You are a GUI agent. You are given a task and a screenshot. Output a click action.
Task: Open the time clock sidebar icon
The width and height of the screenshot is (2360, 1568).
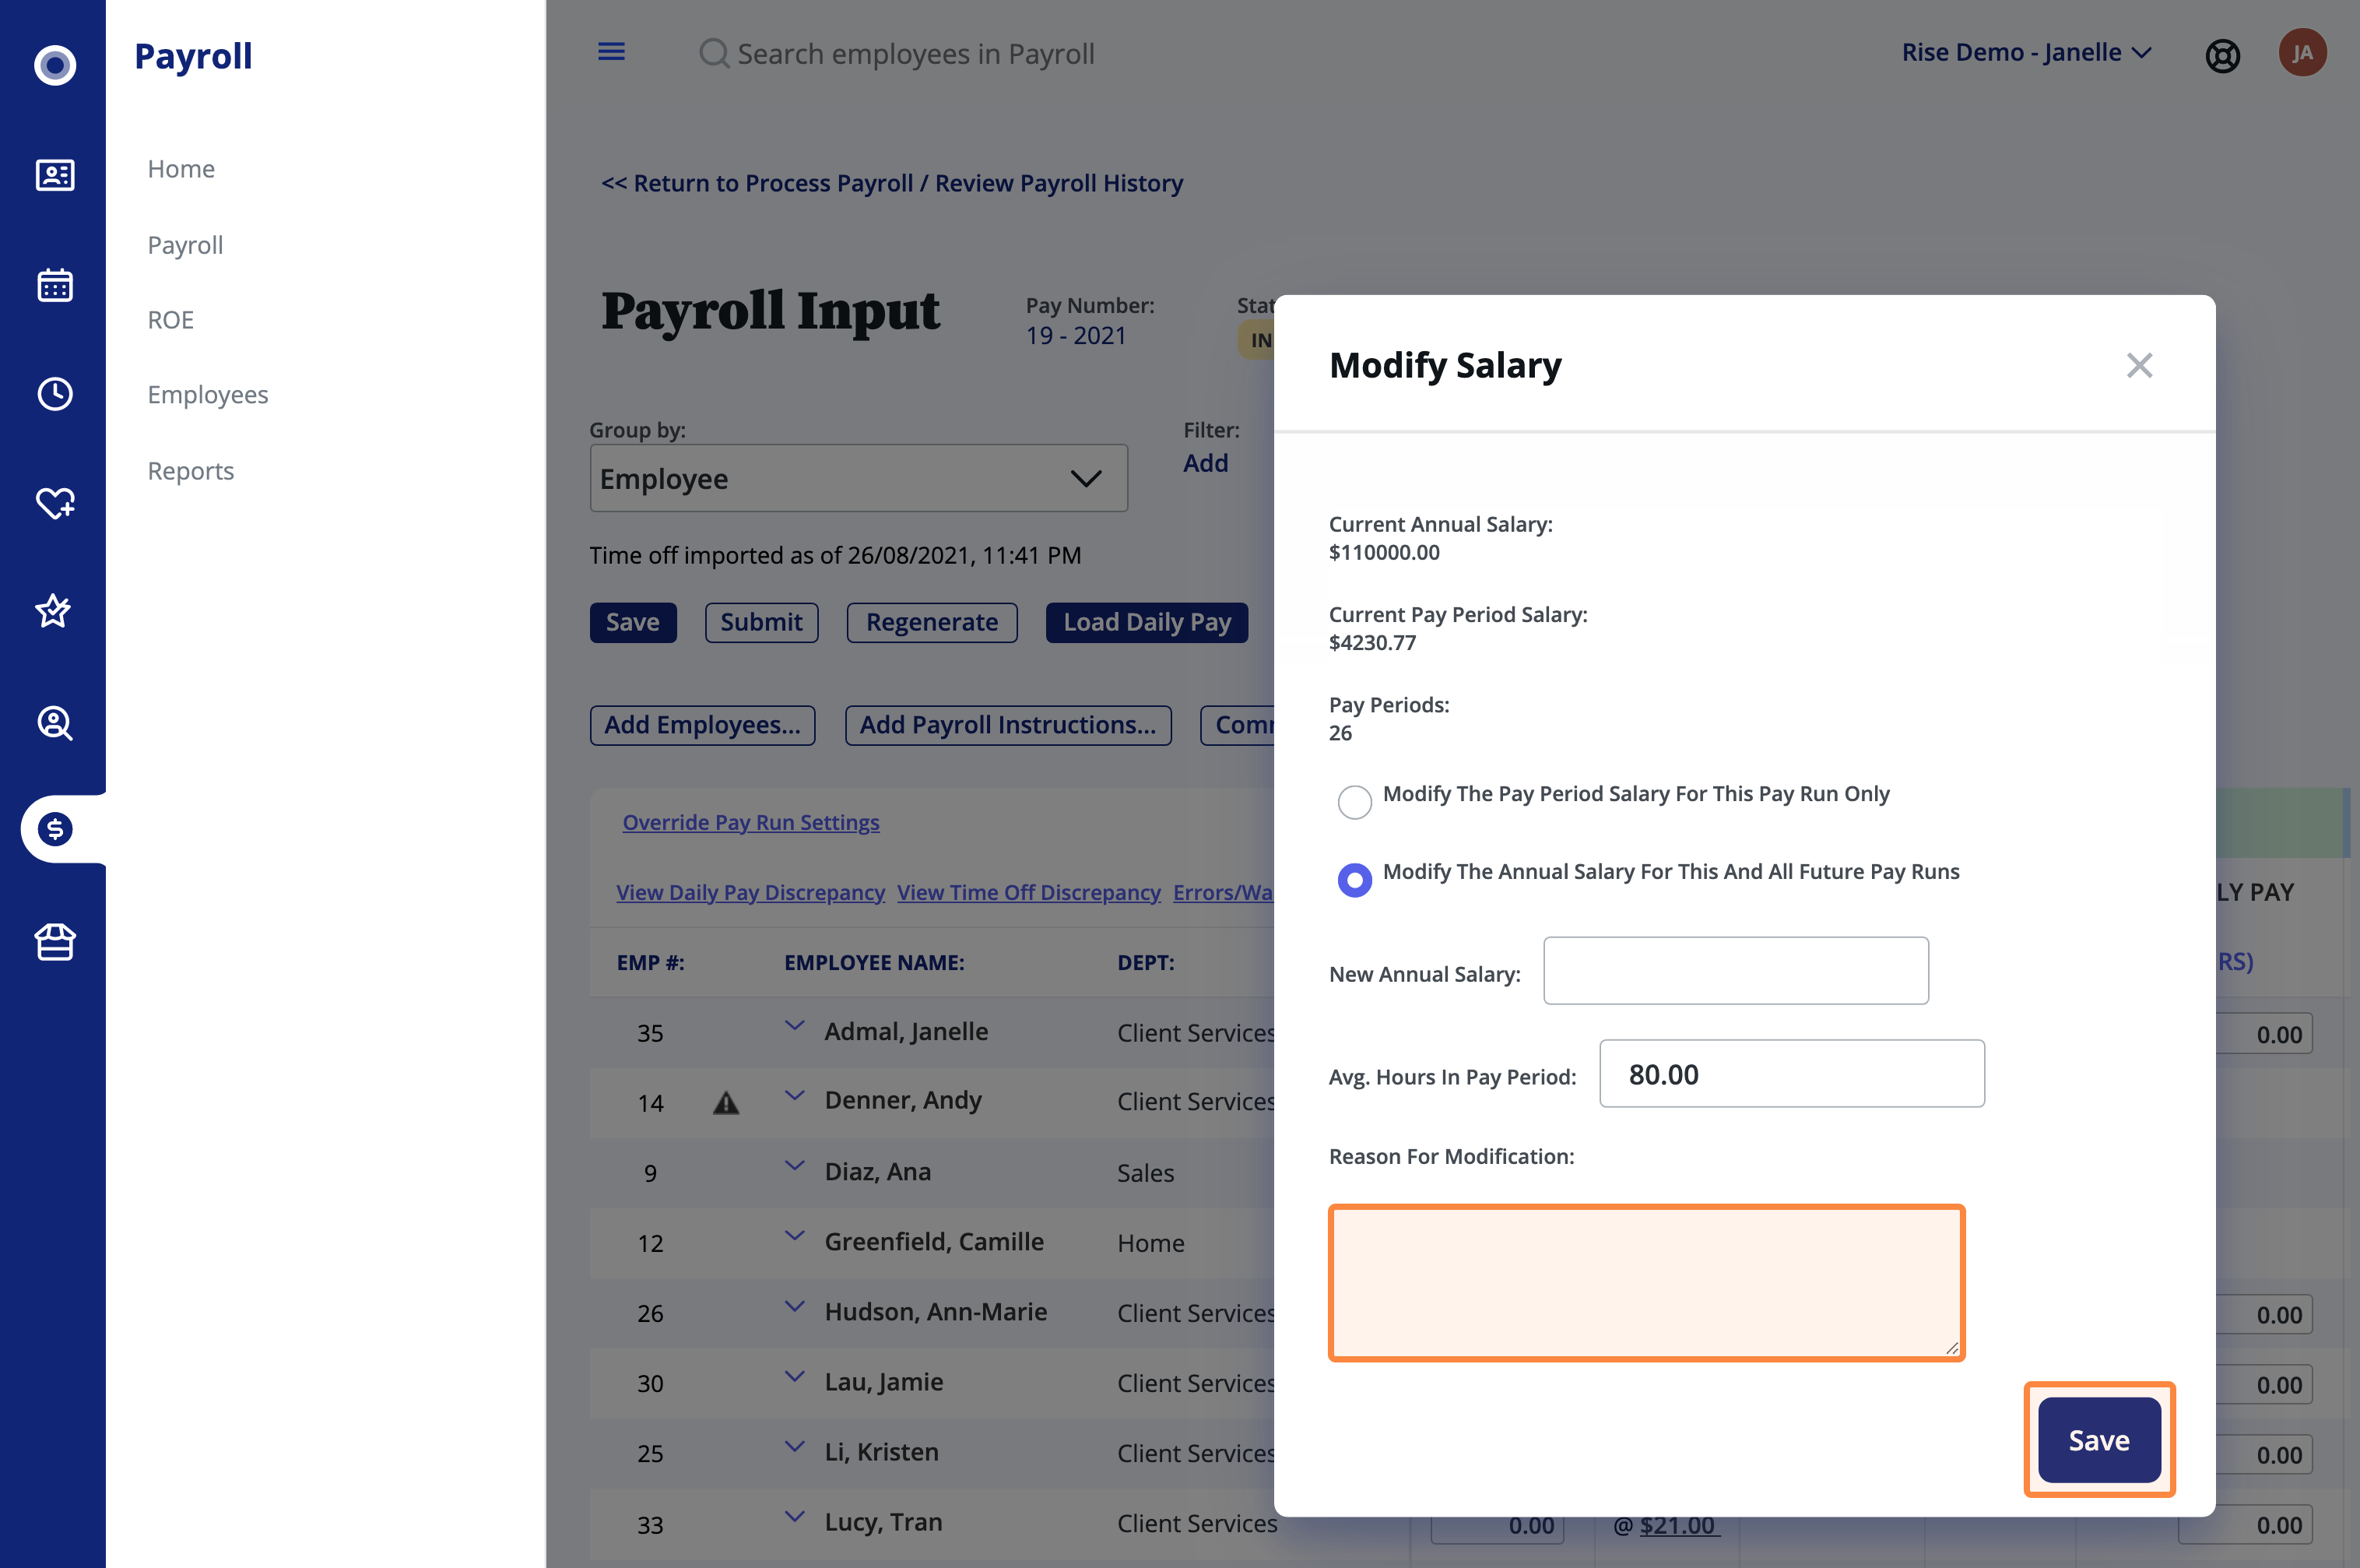pos(55,394)
